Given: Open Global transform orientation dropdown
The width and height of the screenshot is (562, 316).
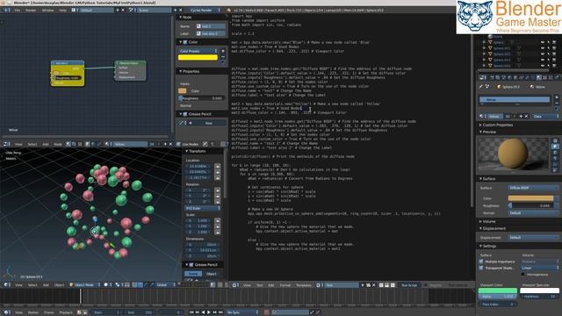Looking at the screenshot, I should point(166,284).
